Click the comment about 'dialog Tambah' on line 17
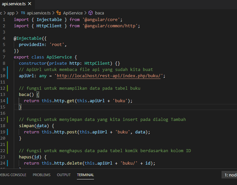 point(102,120)
